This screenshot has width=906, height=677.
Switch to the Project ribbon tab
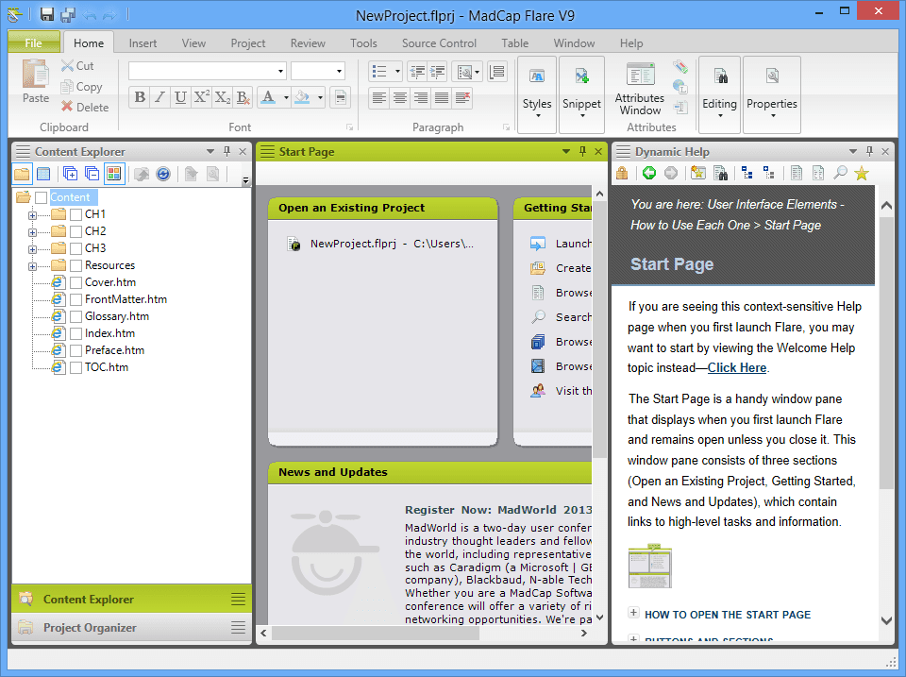tap(248, 43)
